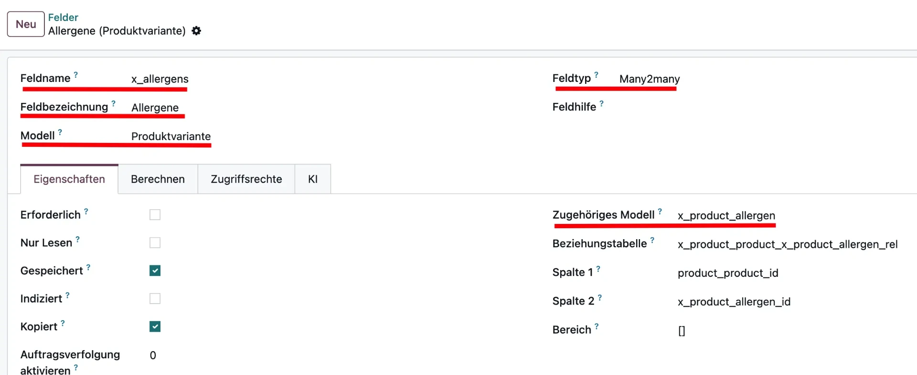Click the help icon beside Zugehöriges Modell
The width and height of the screenshot is (917, 375).
pos(661,211)
